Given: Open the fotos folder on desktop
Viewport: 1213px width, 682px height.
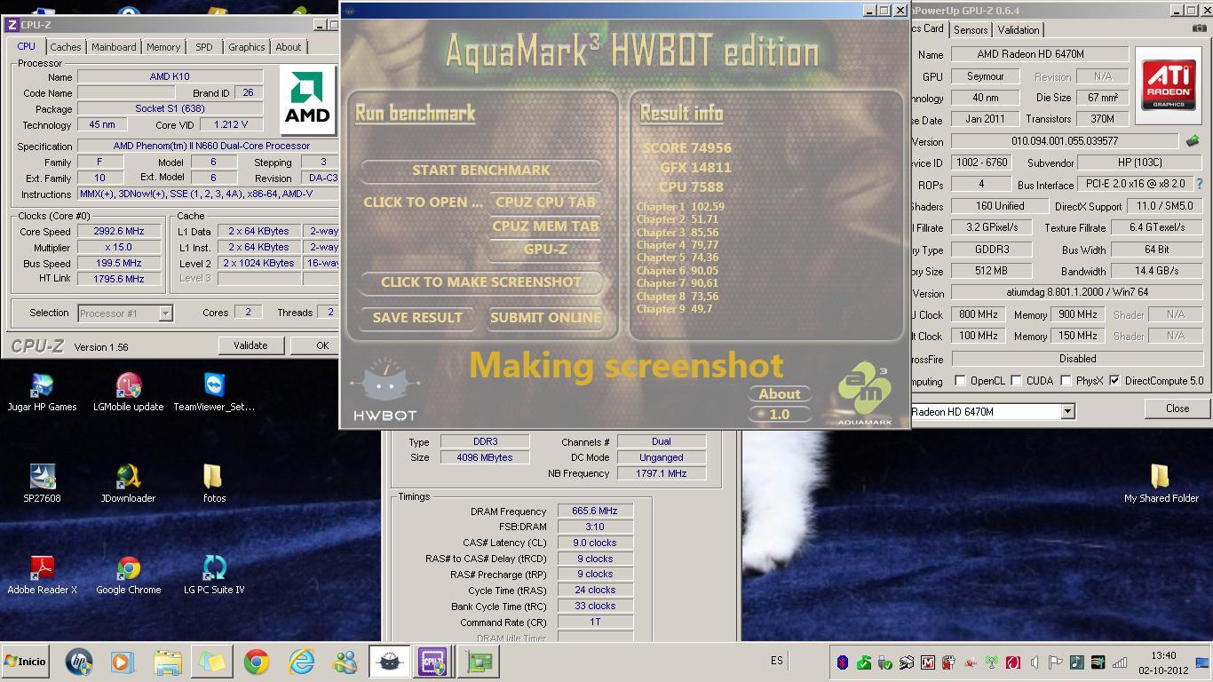Looking at the screenshot, I should [214, 483].
